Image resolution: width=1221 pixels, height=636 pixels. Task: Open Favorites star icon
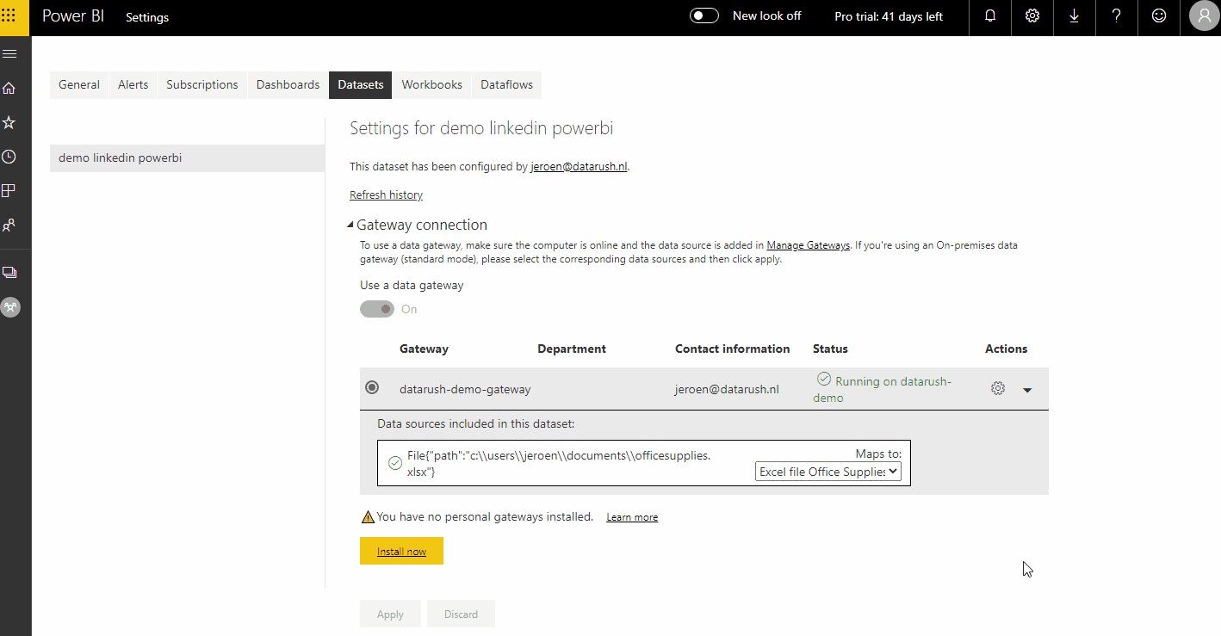click(x=9, y=122)
